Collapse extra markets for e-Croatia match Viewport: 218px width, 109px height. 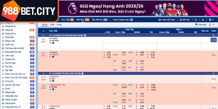click(x=214, y=40)
